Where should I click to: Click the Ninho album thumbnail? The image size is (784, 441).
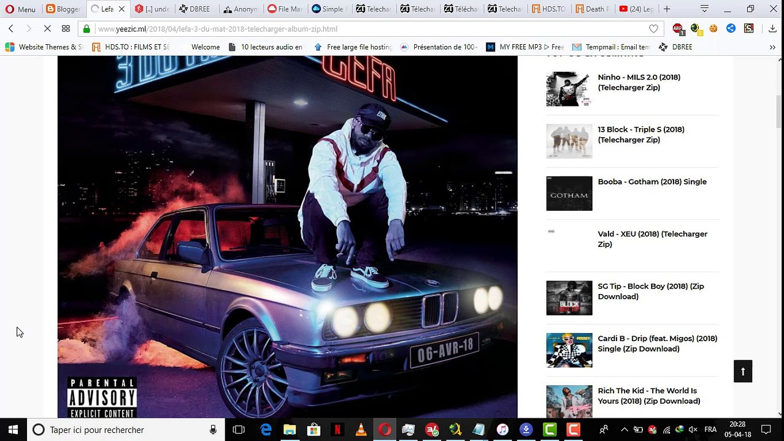569,89
